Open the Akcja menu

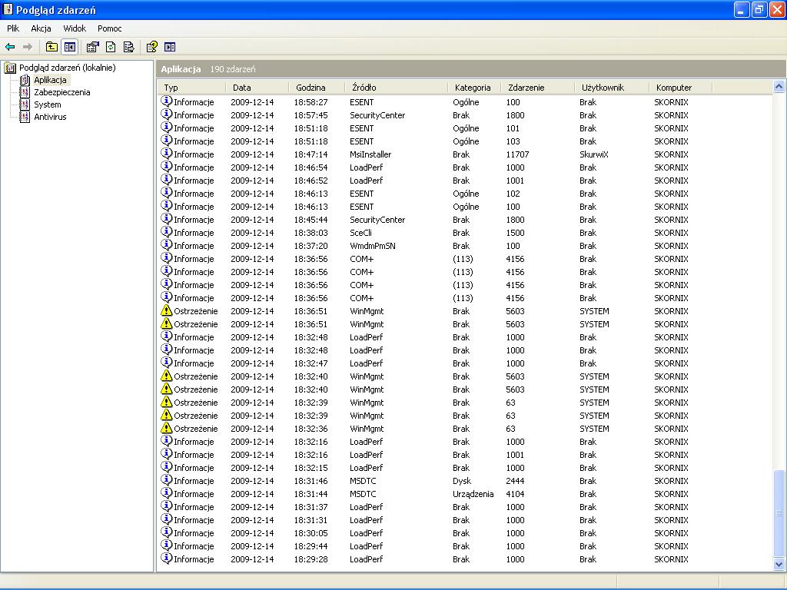(x=42, y=28)
